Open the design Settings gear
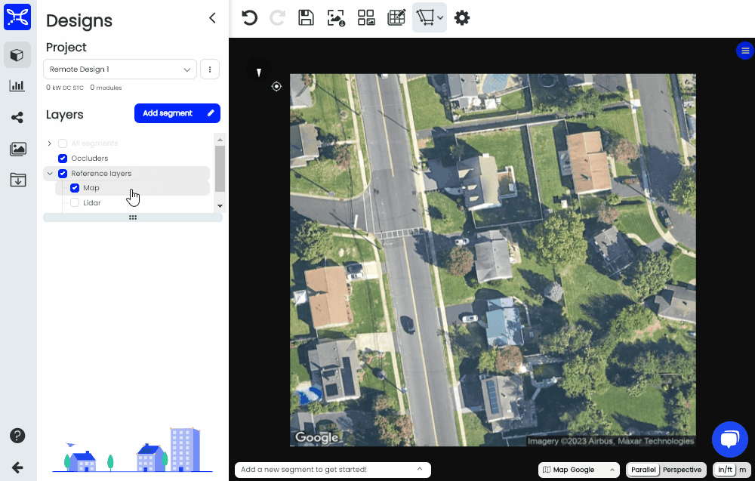Image resolution: width=755 pixels, height=481 pixels. (462, 17)
